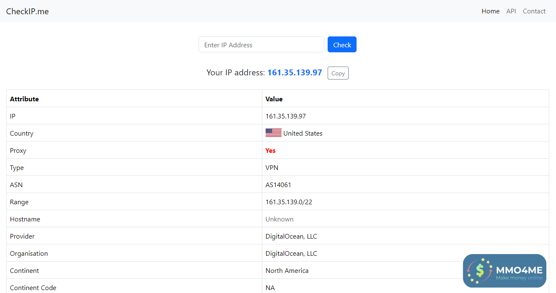The image size is (556, 293).
Task: Open the API navigation item
Action: click(511, 11)
